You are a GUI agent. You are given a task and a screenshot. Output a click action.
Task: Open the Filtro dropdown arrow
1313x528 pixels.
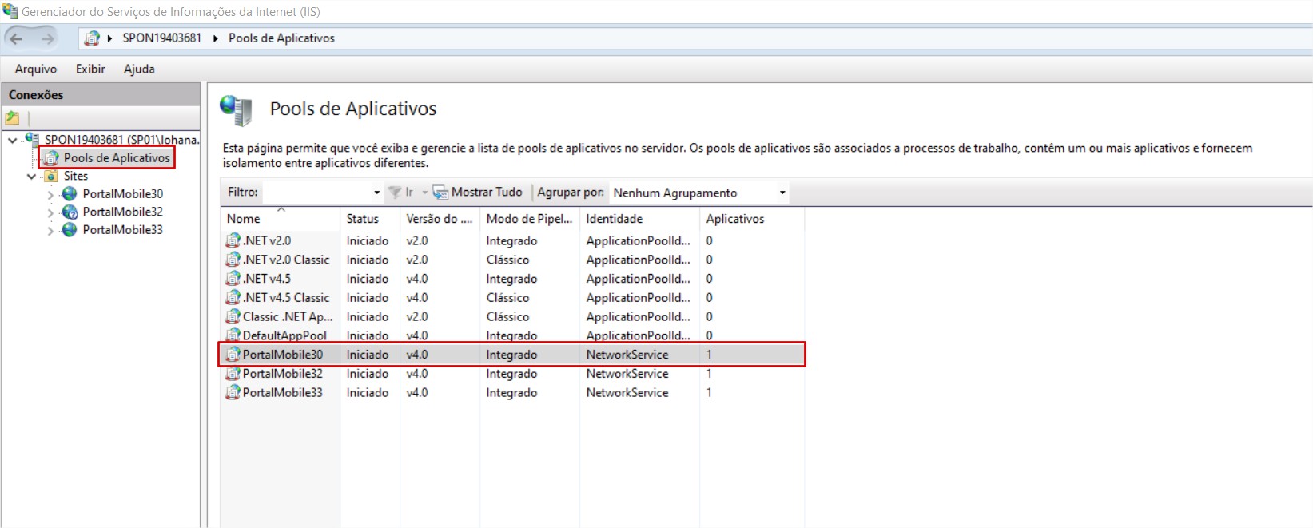pos(376,193)
